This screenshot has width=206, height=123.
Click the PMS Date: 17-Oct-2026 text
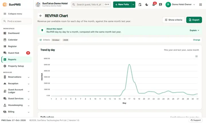click(x=13, y=120)
